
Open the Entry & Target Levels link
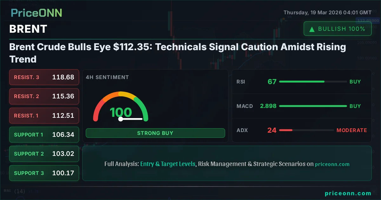coord(168,164)
